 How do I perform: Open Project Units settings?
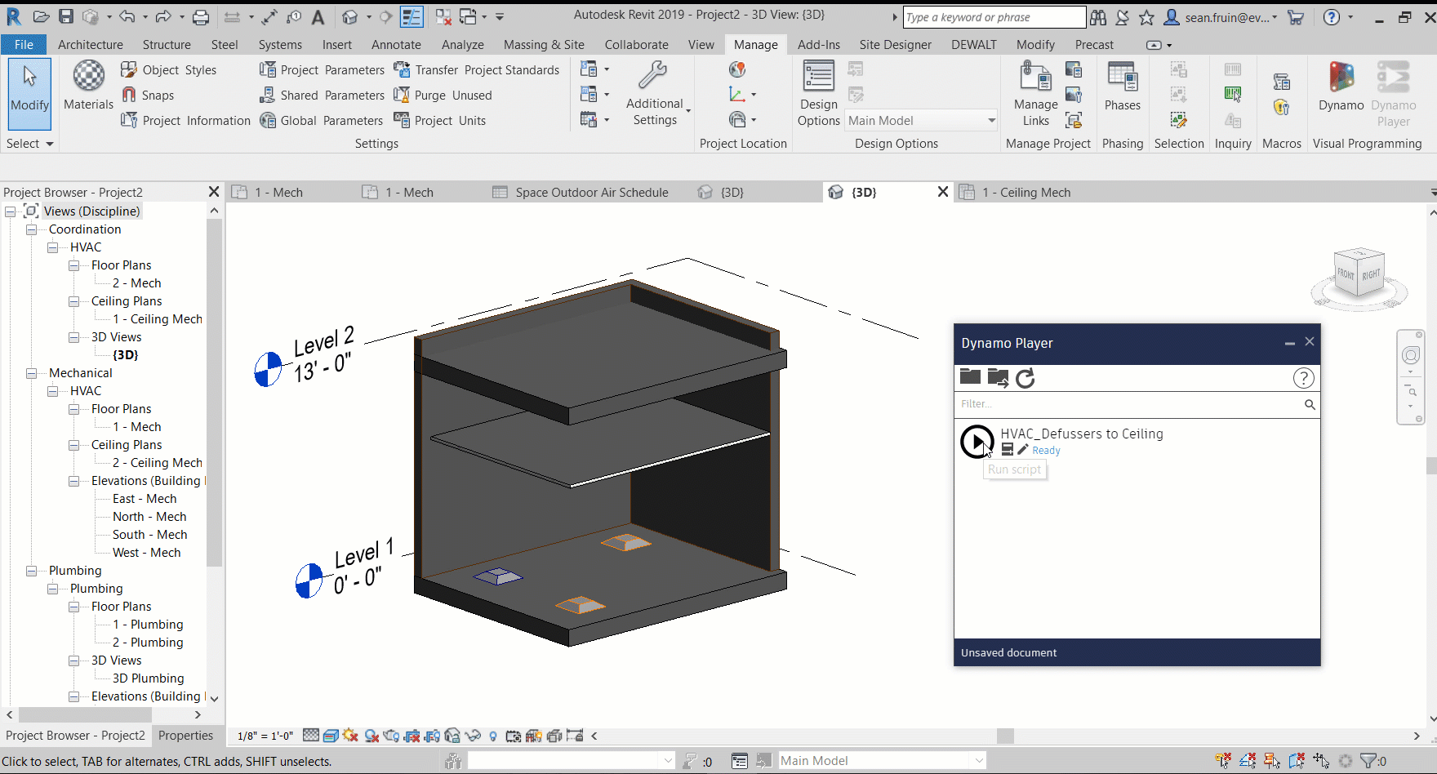439,120
